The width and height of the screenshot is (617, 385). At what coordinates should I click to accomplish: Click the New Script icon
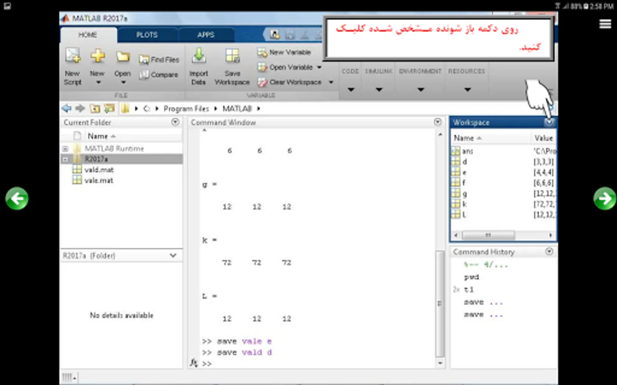pyautogui.click(x=72, y=56)
